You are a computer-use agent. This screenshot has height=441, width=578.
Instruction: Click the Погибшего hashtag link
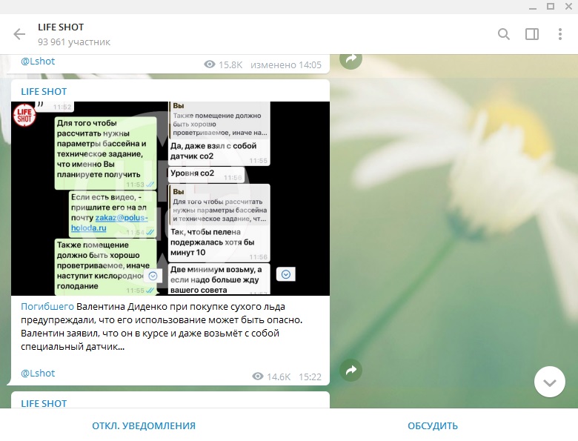pos(47,306)
